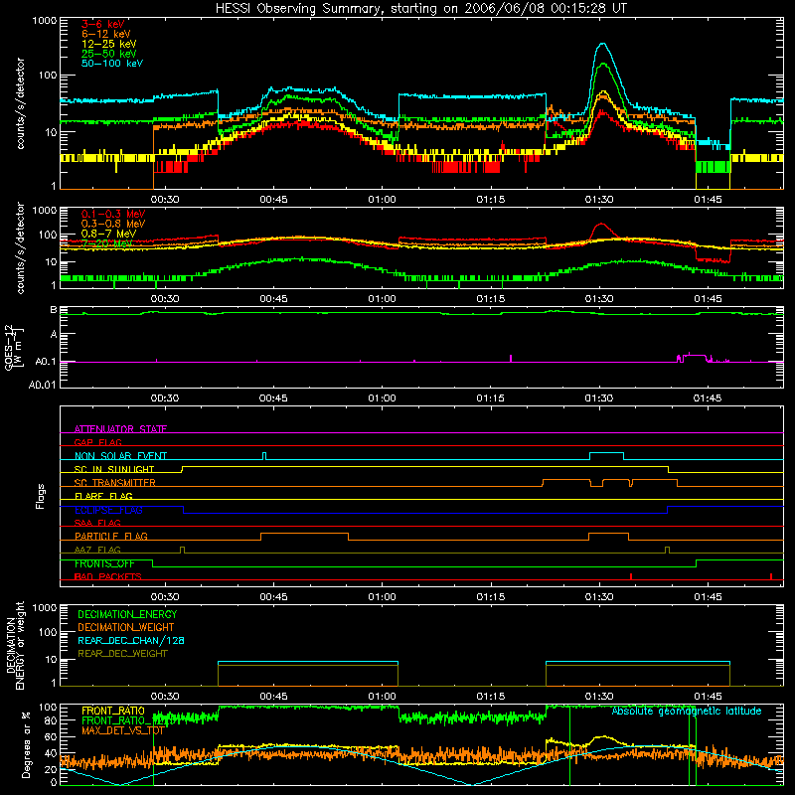The image size is (795, 795).
Task: Click the SAA_FLAG label
Action: click(97, 523)
